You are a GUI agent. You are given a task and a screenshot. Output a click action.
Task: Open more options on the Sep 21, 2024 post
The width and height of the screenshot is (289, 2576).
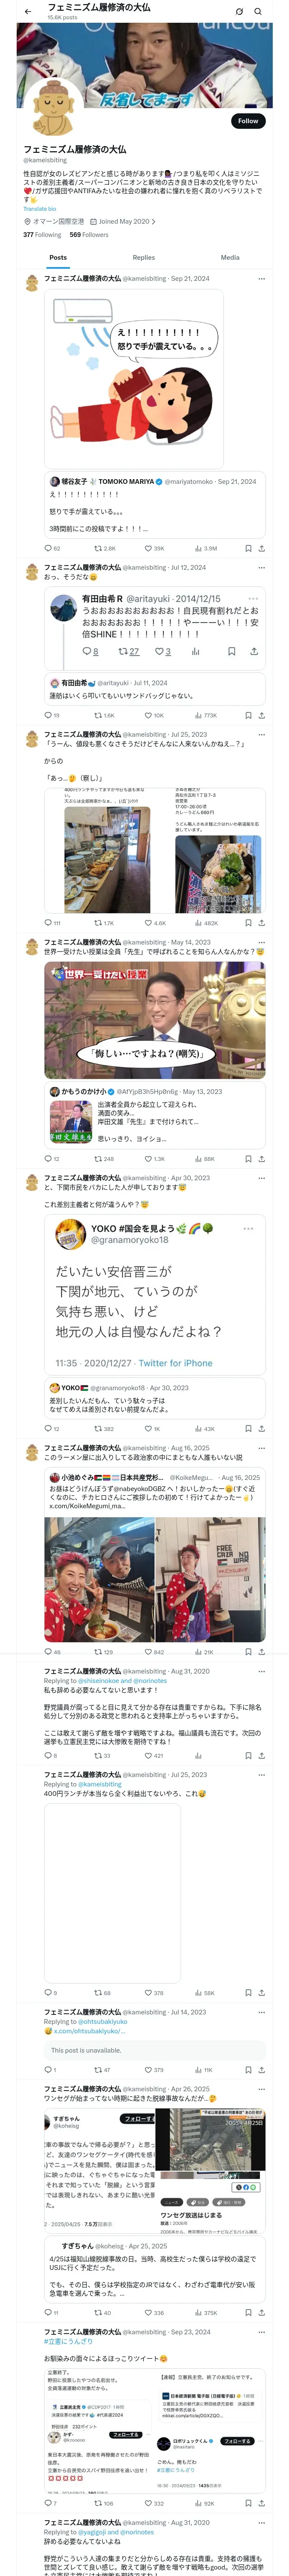tap(261, 278)
